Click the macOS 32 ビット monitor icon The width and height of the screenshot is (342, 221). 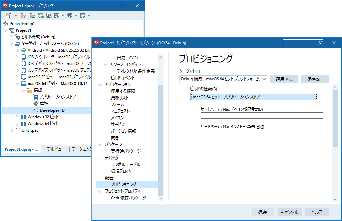tap(24, 77)
